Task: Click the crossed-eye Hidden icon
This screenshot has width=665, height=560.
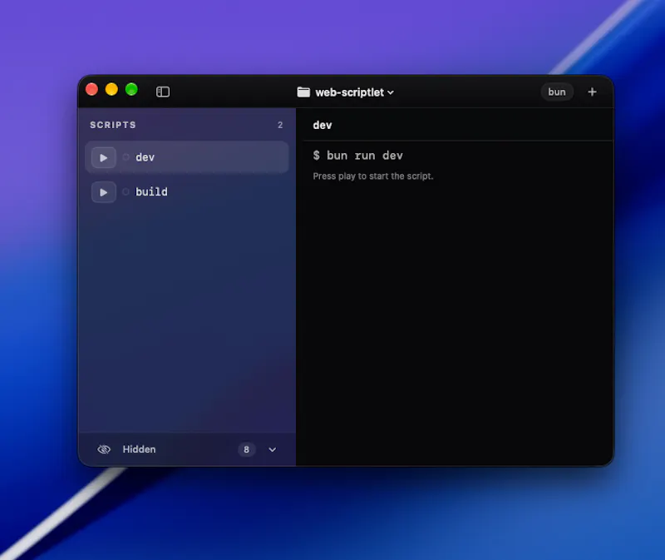Action: (104, 449)
